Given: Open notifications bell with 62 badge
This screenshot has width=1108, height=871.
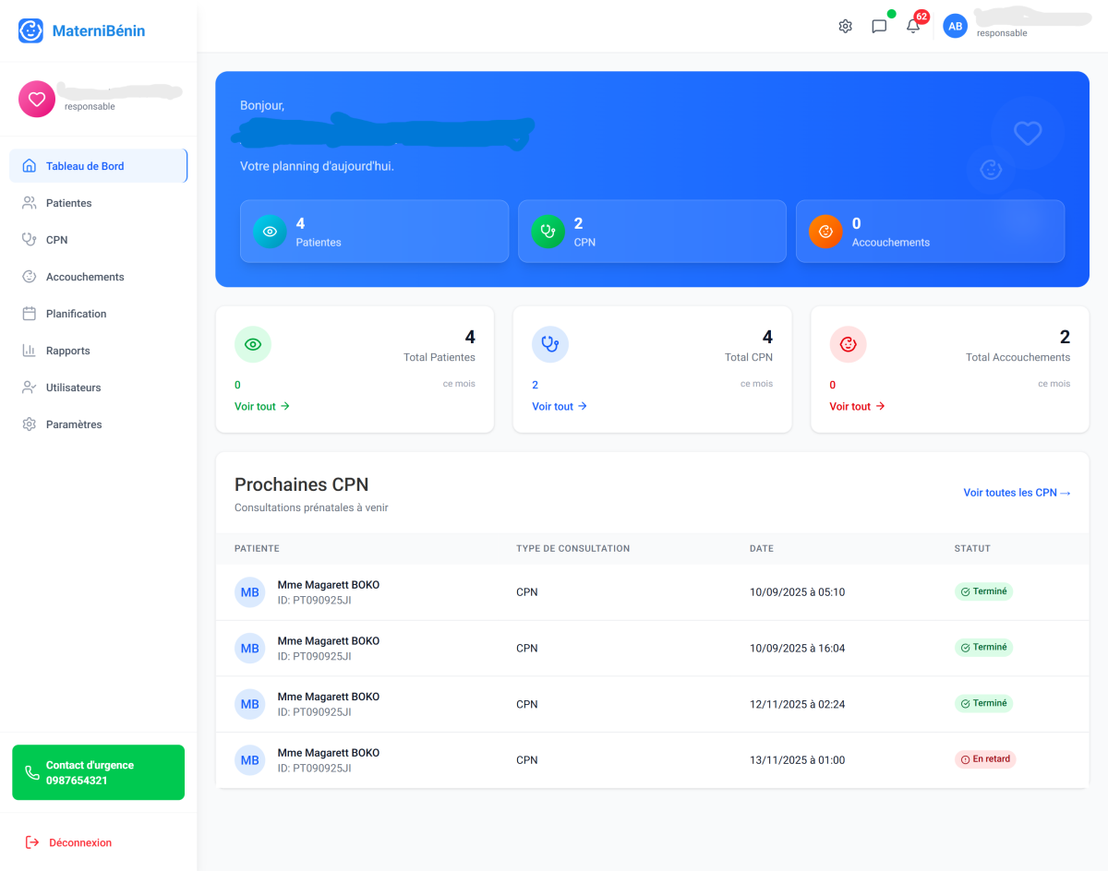Looking at the screenshot, I should (x=913, y=26).
